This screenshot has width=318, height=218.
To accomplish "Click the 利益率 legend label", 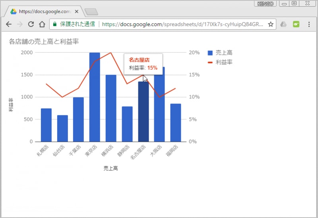I will point(224,62).
